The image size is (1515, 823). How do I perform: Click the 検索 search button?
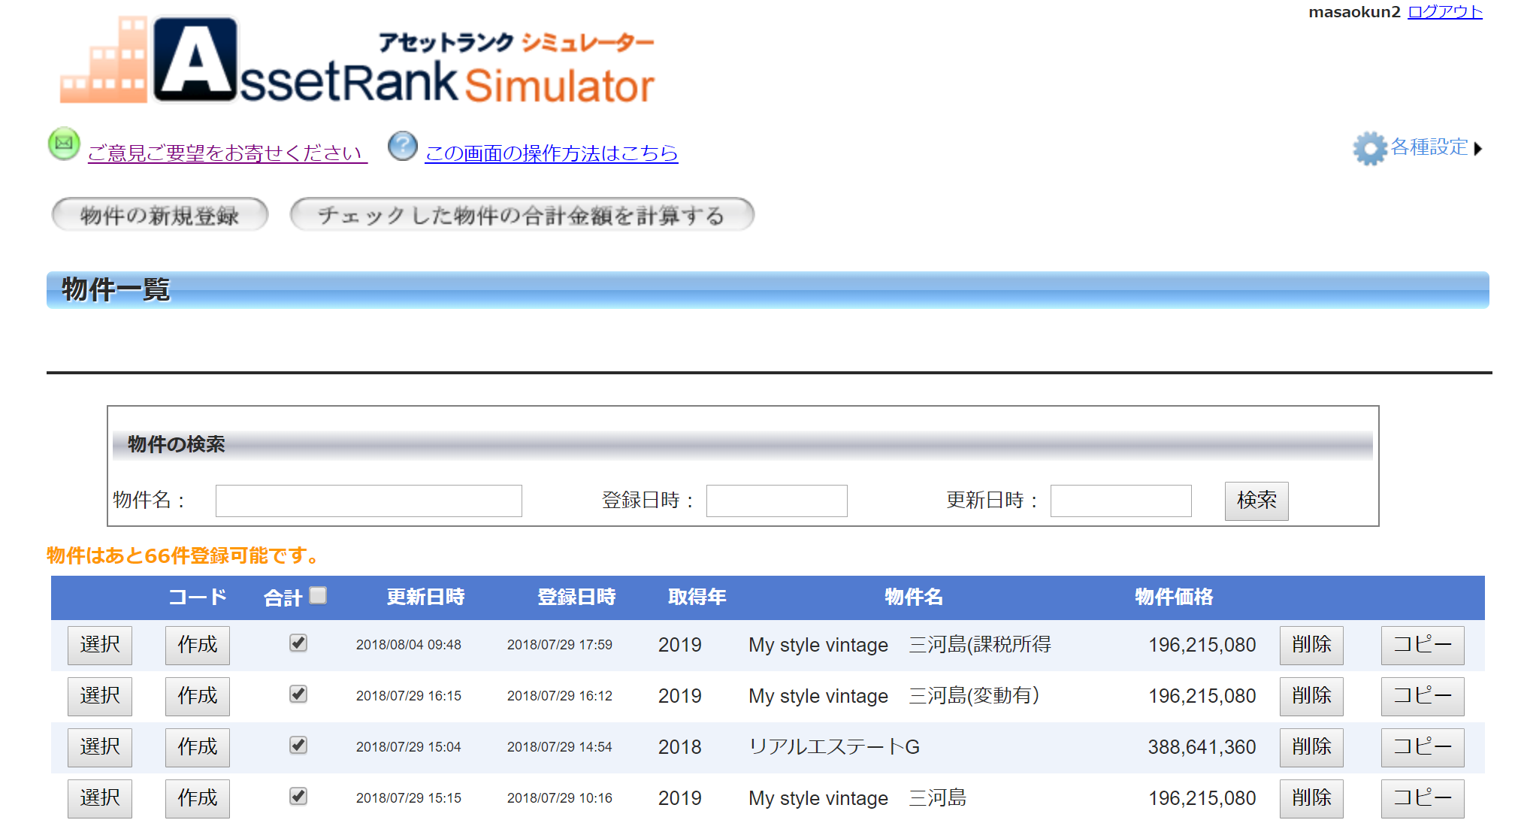[x=1256, y=501]
